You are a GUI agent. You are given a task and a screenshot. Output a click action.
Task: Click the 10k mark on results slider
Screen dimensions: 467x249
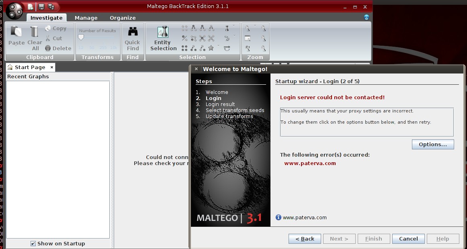[114, 48]
